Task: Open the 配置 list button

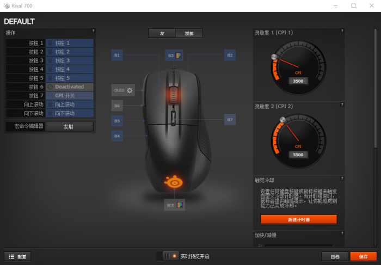Action: pyautogui.click(x=17, y=256)
